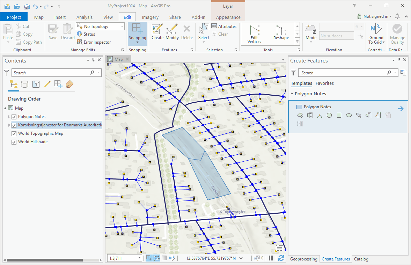Viewport: 411px width, 265px height.
Task: Click List By Data Source icon in Contents
Action: pos(24,84)
